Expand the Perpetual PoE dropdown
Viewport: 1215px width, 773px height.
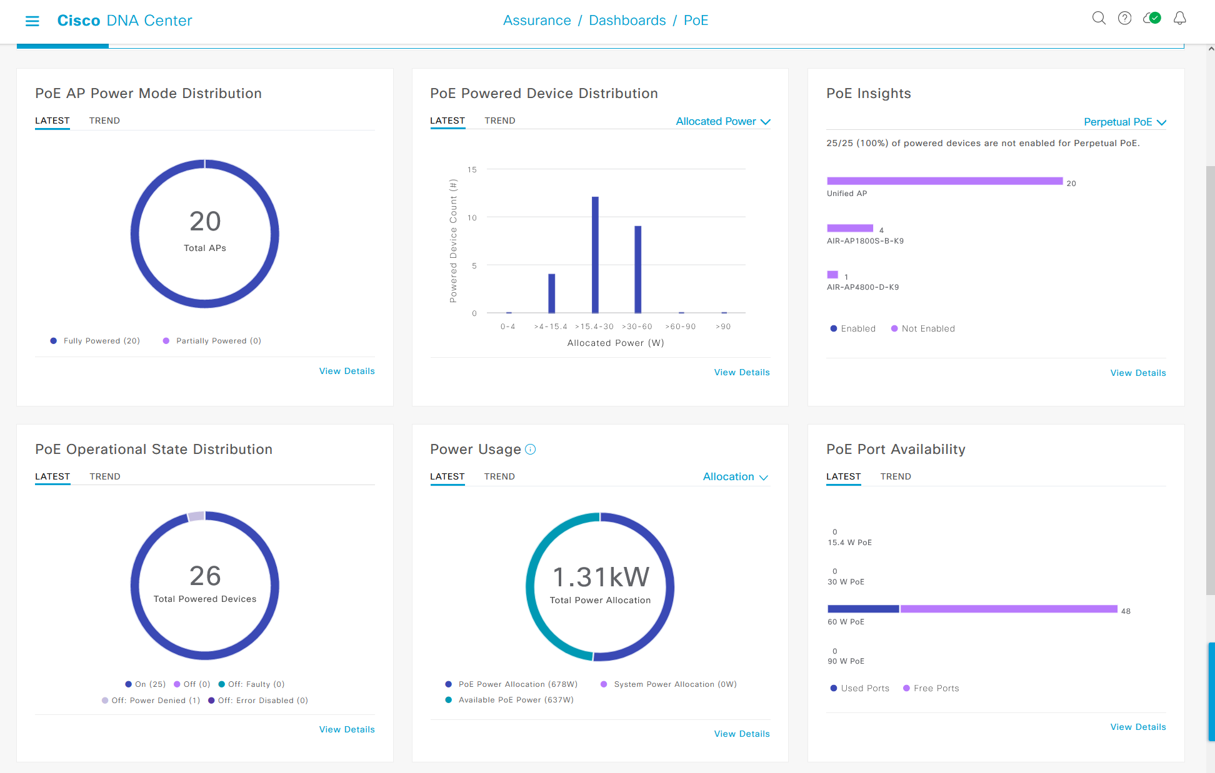1124,122
